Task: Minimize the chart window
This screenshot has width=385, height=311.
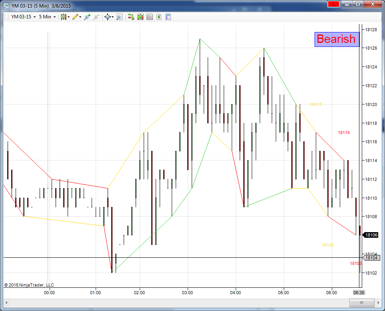Action: coord(347,4)
